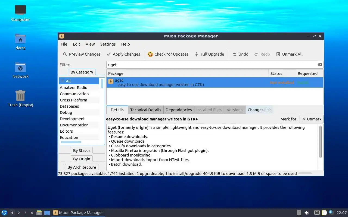Open the update notifier tray icon

click(x=331, y=212)
